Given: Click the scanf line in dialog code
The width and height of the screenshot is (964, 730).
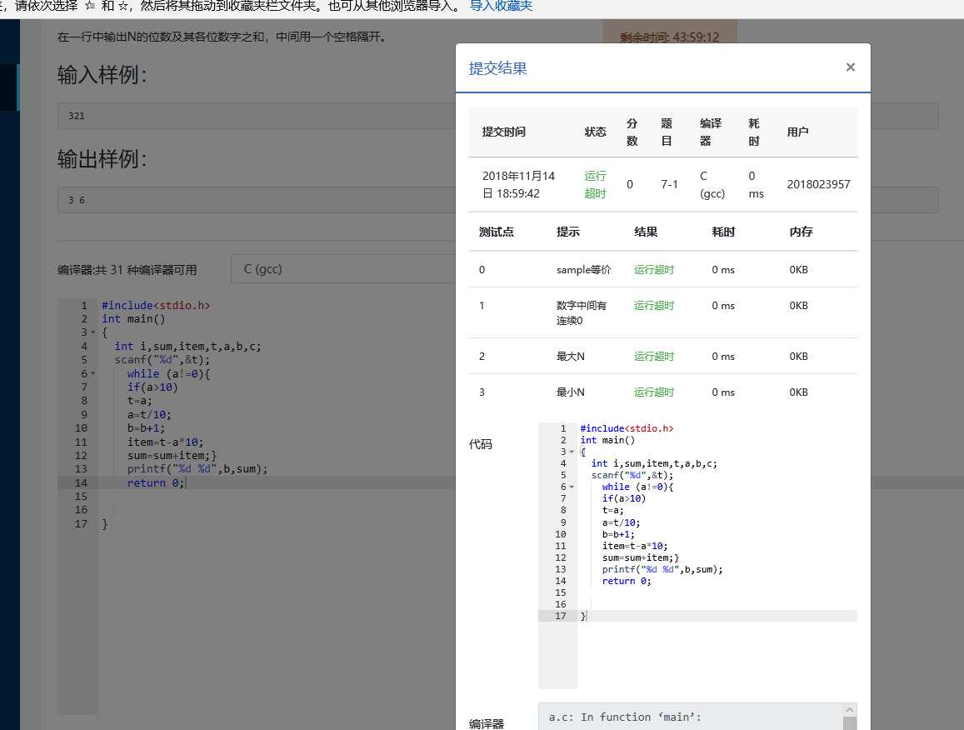Looking at the screenshot, I should pyautogui.click(x=632, y=475).
